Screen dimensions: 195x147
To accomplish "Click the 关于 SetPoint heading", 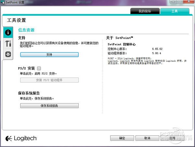I will 119,38.
